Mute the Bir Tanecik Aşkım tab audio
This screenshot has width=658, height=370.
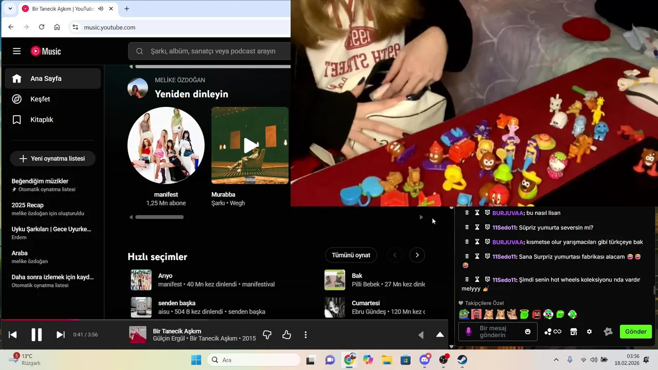(101, 9)
